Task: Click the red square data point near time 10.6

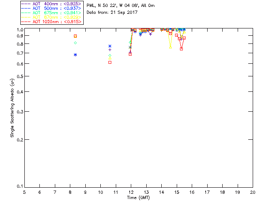Action: pyautogui.click(x=110, y=63)
